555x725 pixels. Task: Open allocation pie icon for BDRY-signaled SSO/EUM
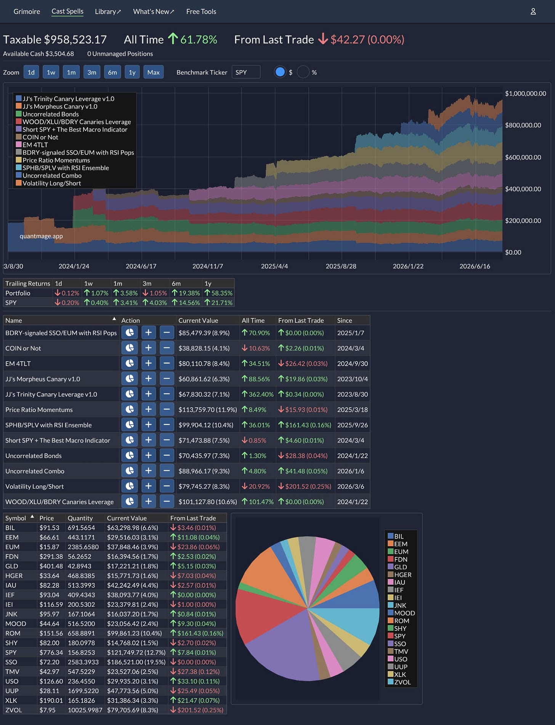click(x=130, y=333)
